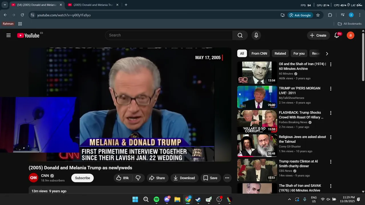Image resolution: width=365 pixels, height=205 pixels.
Task: Dislike the video with thumbs-down
Action: (138, 178)
